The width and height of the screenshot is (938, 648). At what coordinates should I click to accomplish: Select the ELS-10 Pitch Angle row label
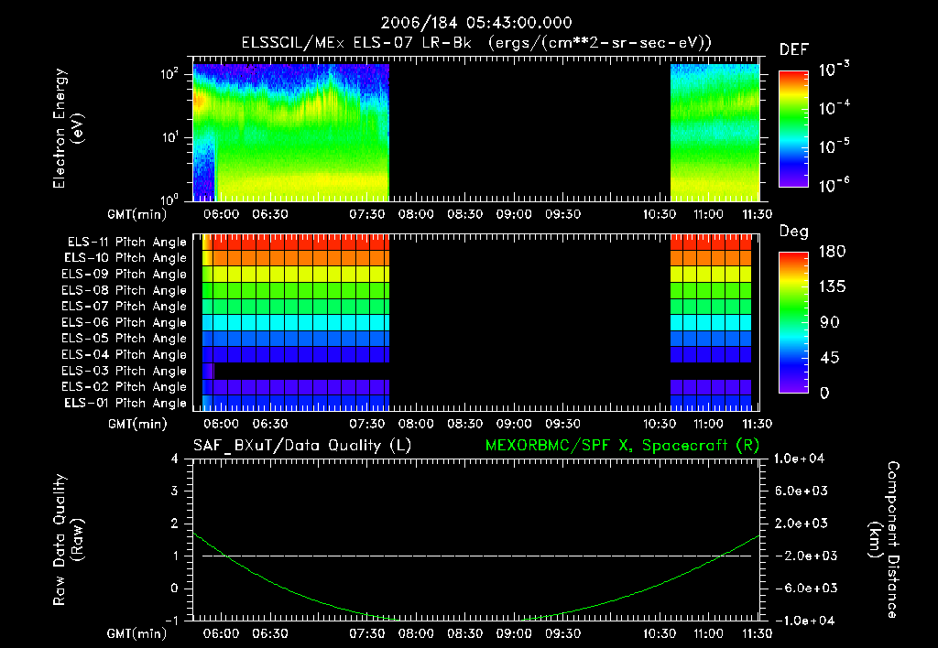pos(125,258)
